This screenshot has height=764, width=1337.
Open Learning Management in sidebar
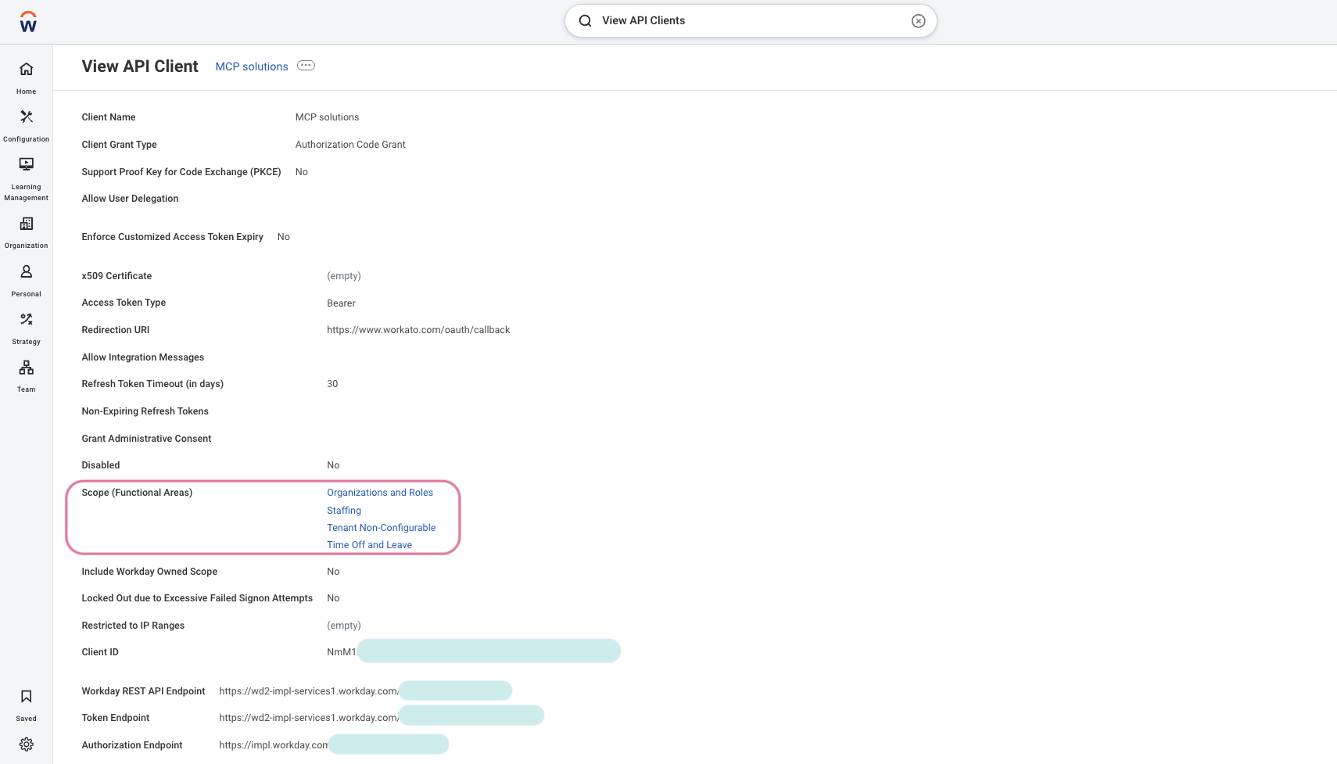[27, 165]
